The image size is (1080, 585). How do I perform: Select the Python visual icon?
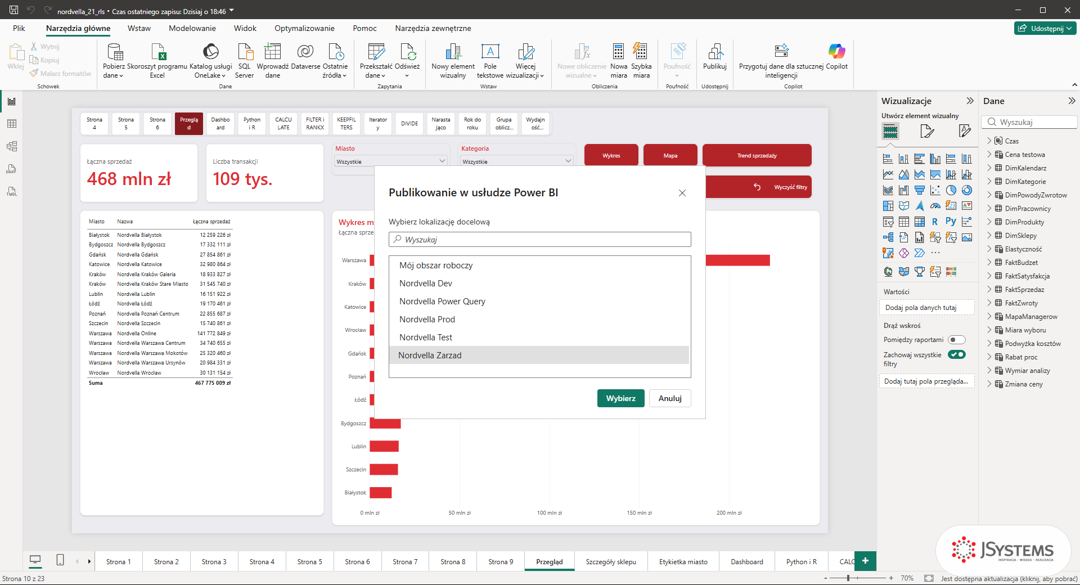(951, 222)
